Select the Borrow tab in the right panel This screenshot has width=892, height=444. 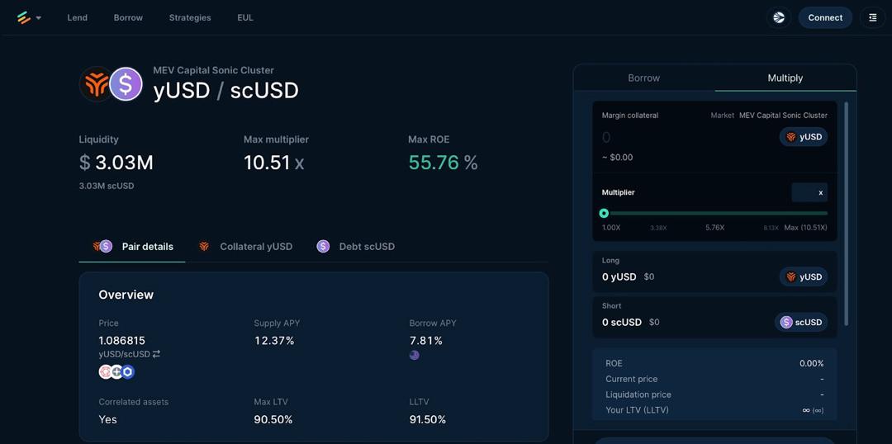(x=644, y=78)
